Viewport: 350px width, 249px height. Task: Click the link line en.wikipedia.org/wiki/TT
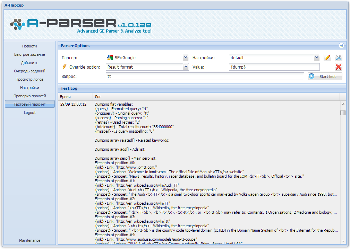133,203
